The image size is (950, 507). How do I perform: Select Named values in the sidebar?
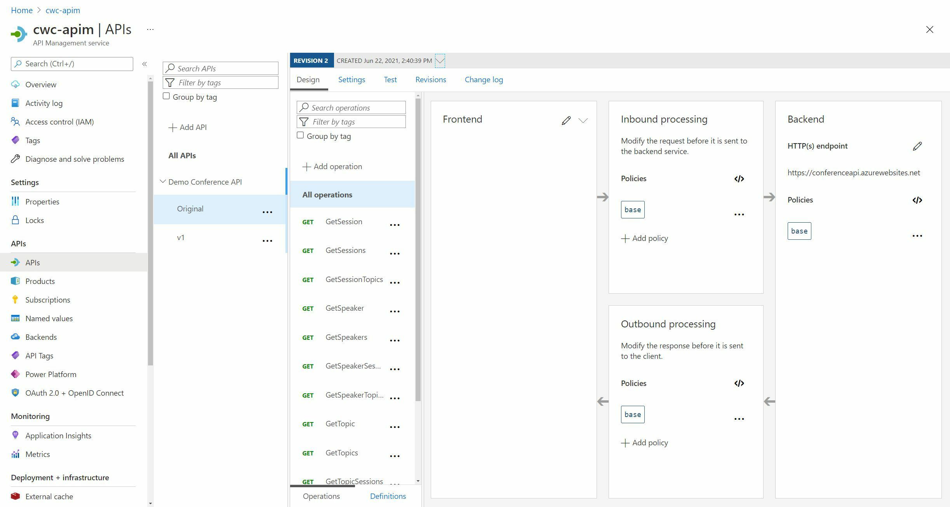pyautogui.click(x=49, y=318)
